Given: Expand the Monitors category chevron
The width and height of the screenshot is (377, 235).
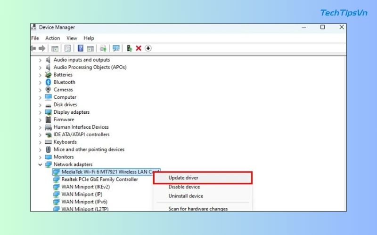Looking at the screenshot, I should (40, 157).
